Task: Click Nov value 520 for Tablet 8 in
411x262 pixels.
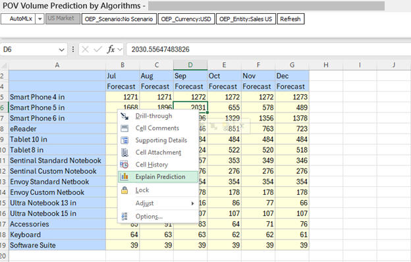Action: 258,150
